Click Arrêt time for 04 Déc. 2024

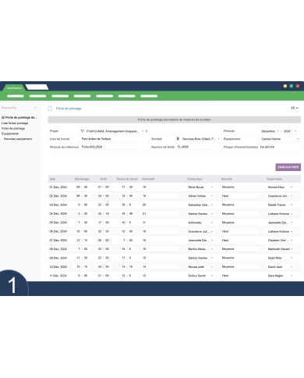click(104, 214)
